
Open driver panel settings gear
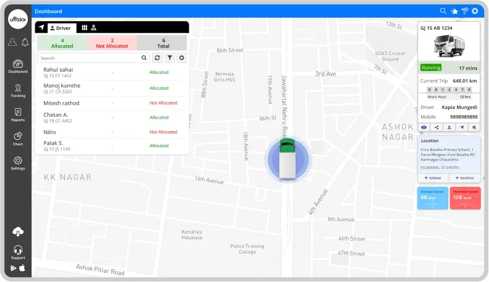coord(182,58)
